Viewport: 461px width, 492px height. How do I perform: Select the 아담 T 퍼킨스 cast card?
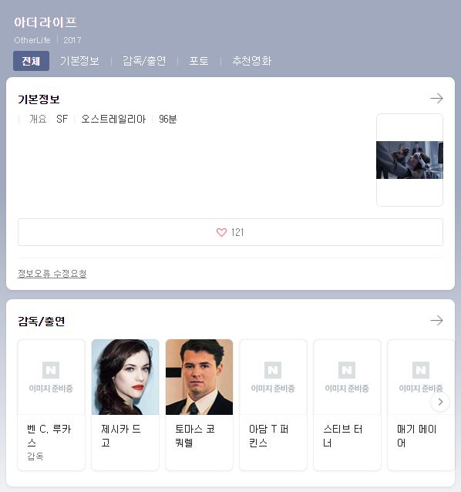coord(273,405)
